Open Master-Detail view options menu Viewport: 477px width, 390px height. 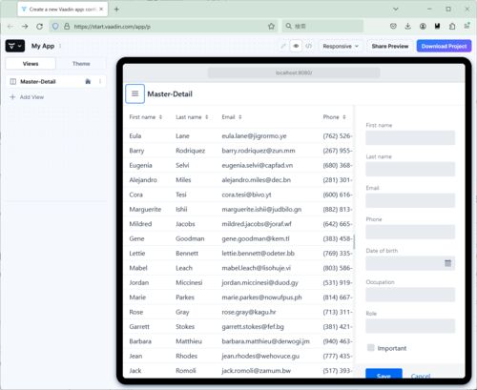point(100,82)
